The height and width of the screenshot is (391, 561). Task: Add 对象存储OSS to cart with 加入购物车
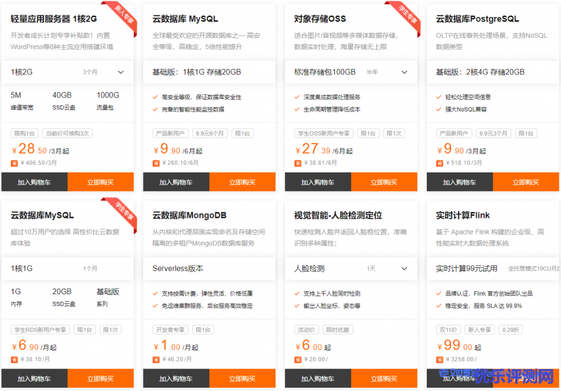pos(318,182)
